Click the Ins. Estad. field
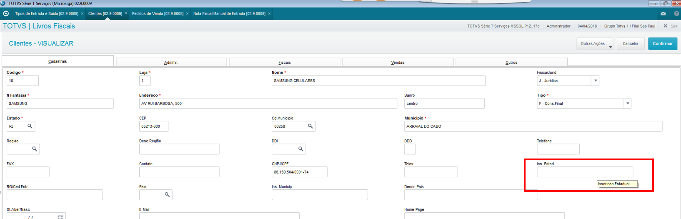The width and height of the screenshot is (681, 219). point(585,172)
